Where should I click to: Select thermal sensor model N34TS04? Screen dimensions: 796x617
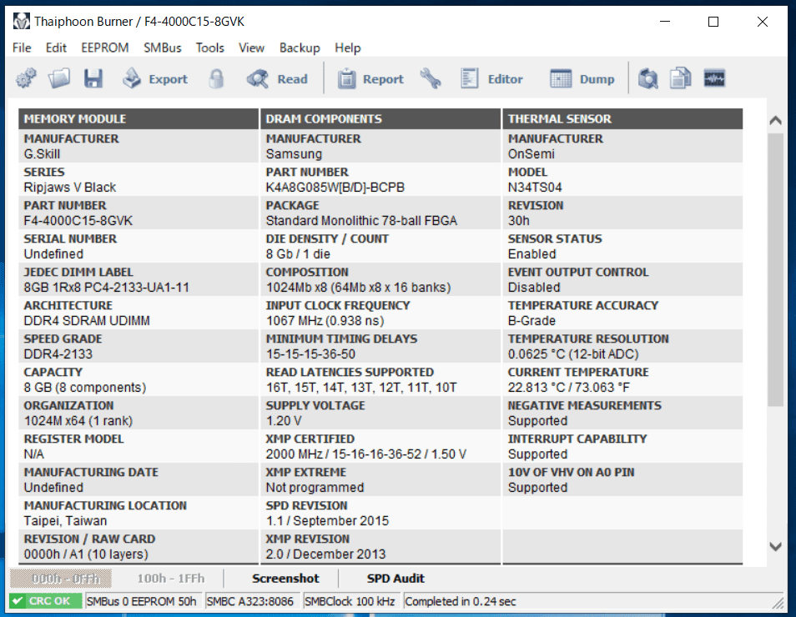point(535,188)
